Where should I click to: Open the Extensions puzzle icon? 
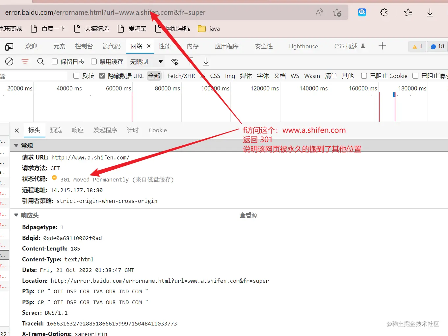384,12
